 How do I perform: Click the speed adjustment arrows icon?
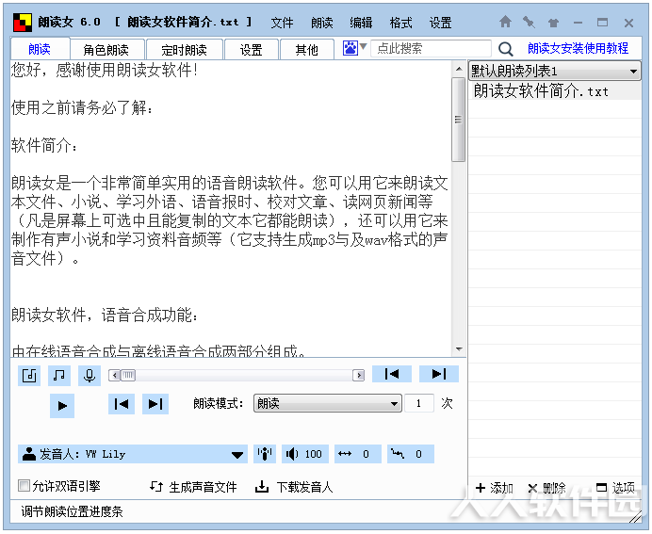[345, 454]
